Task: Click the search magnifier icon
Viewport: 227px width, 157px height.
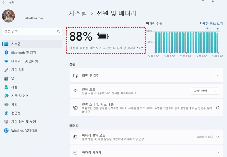Action: 58,32
